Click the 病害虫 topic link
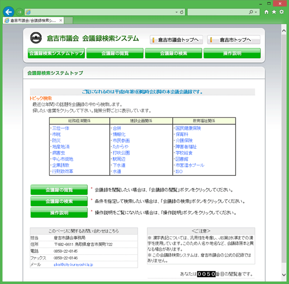This screenshot has height=284, width=289. [59, 153]
